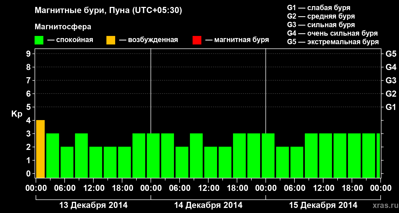Click the '15 Декабря 2014' date label
This screenshot has height=213, width=399.
[x=323, y=205]
